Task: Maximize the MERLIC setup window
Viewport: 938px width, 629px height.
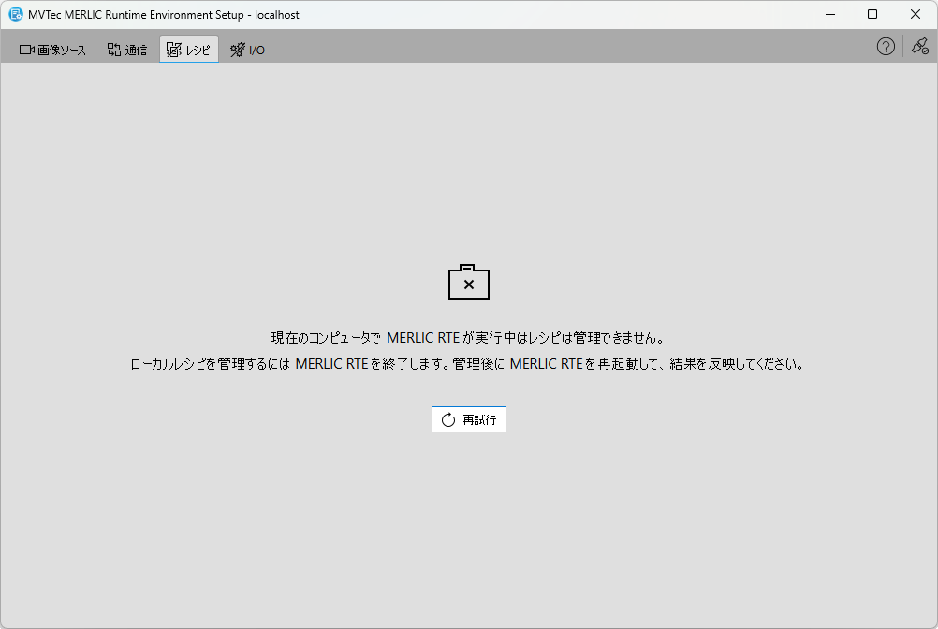Action: 872,15
